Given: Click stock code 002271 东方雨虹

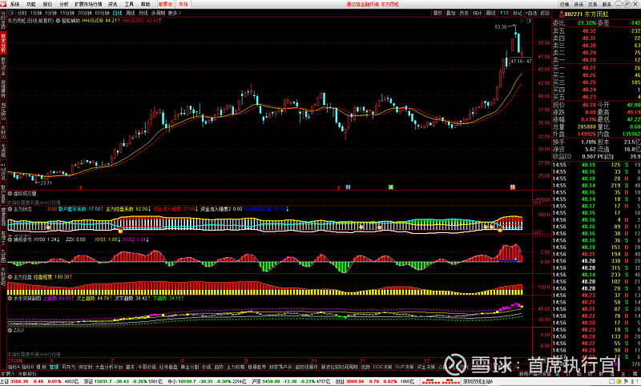Looking at the screenshot, I should click(x=587, y=14).
